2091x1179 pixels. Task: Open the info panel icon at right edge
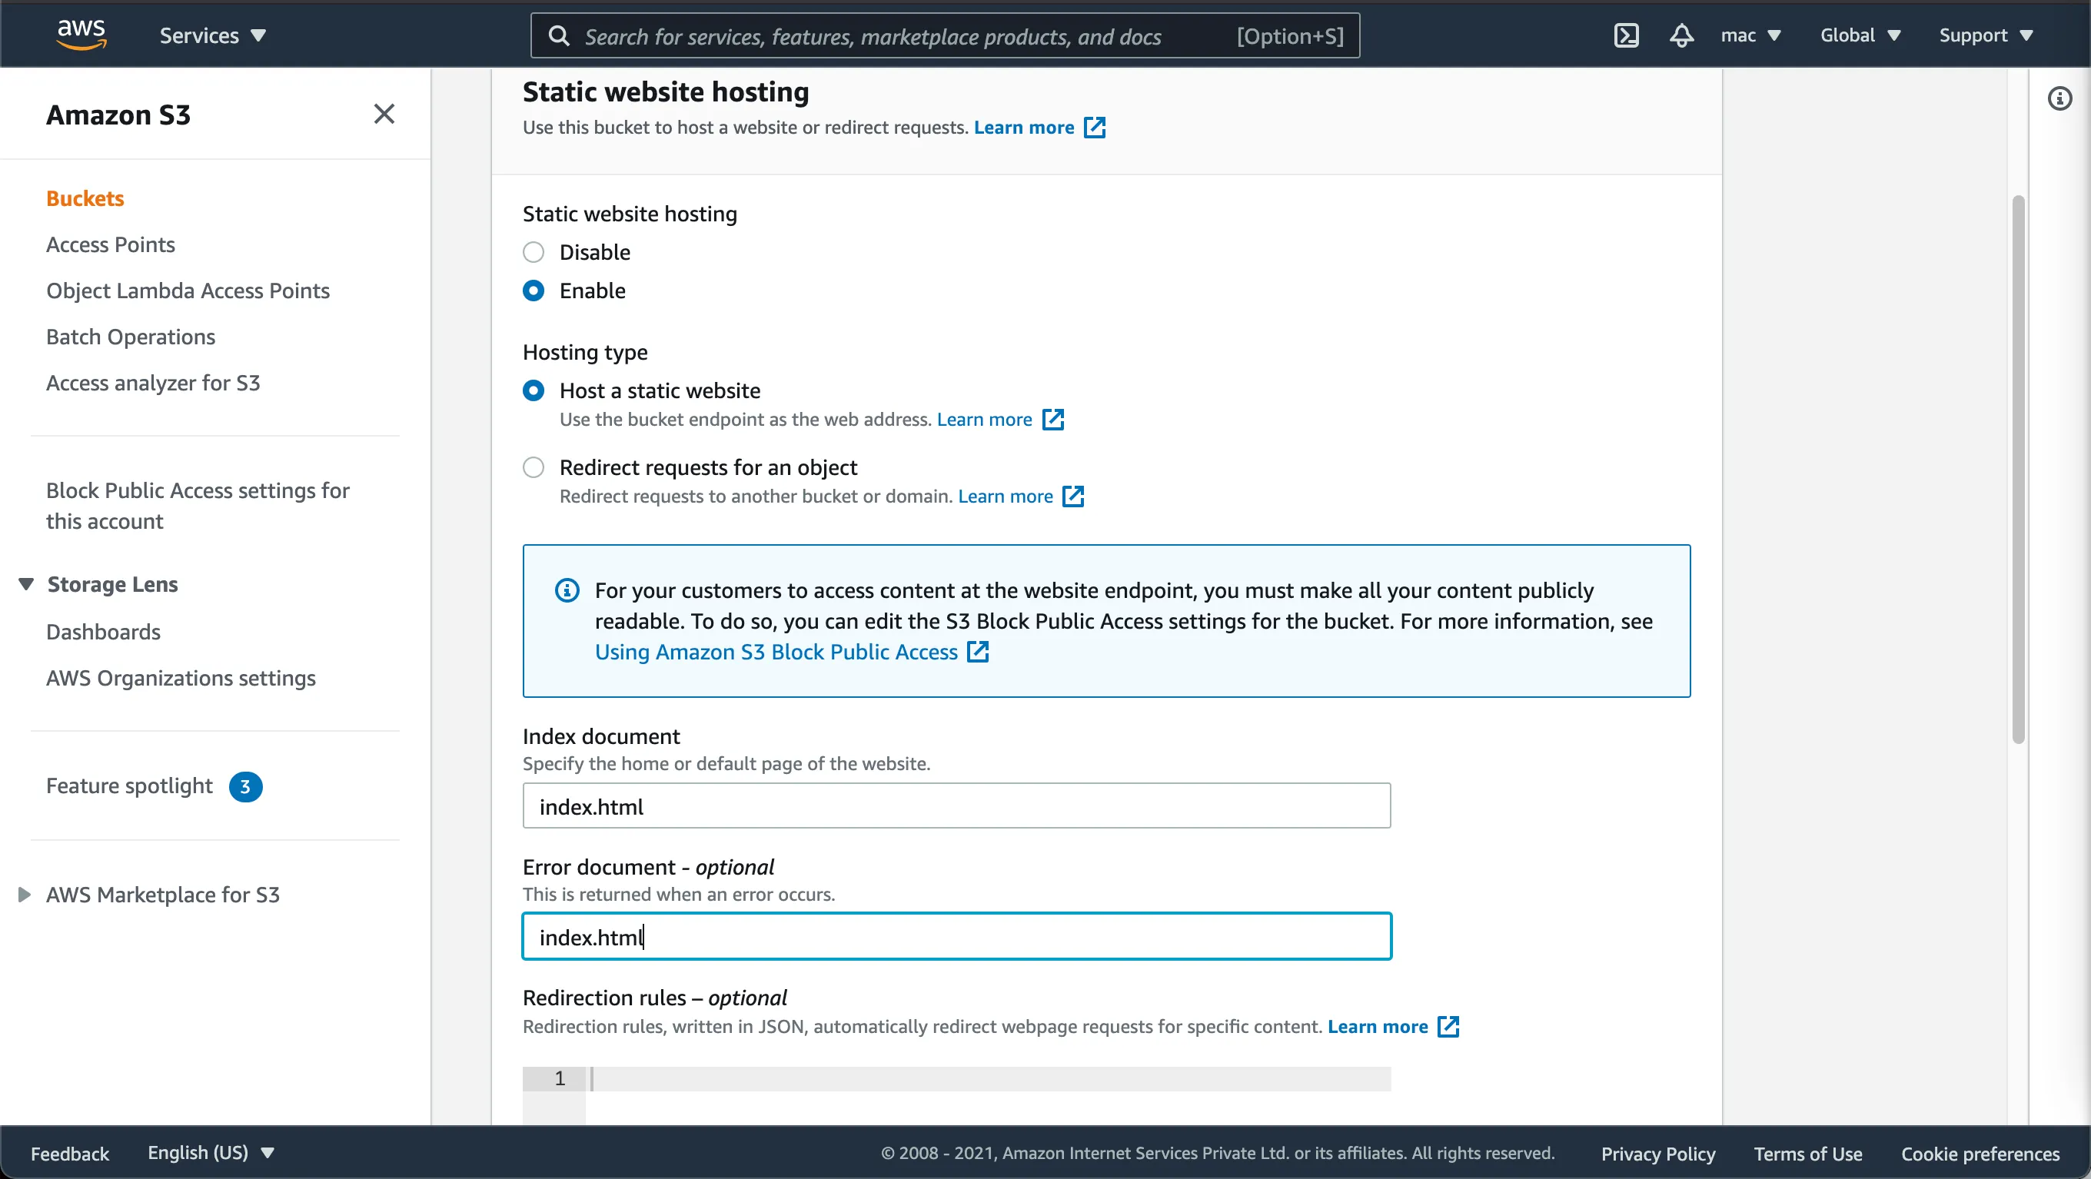tap(2059, 99)
